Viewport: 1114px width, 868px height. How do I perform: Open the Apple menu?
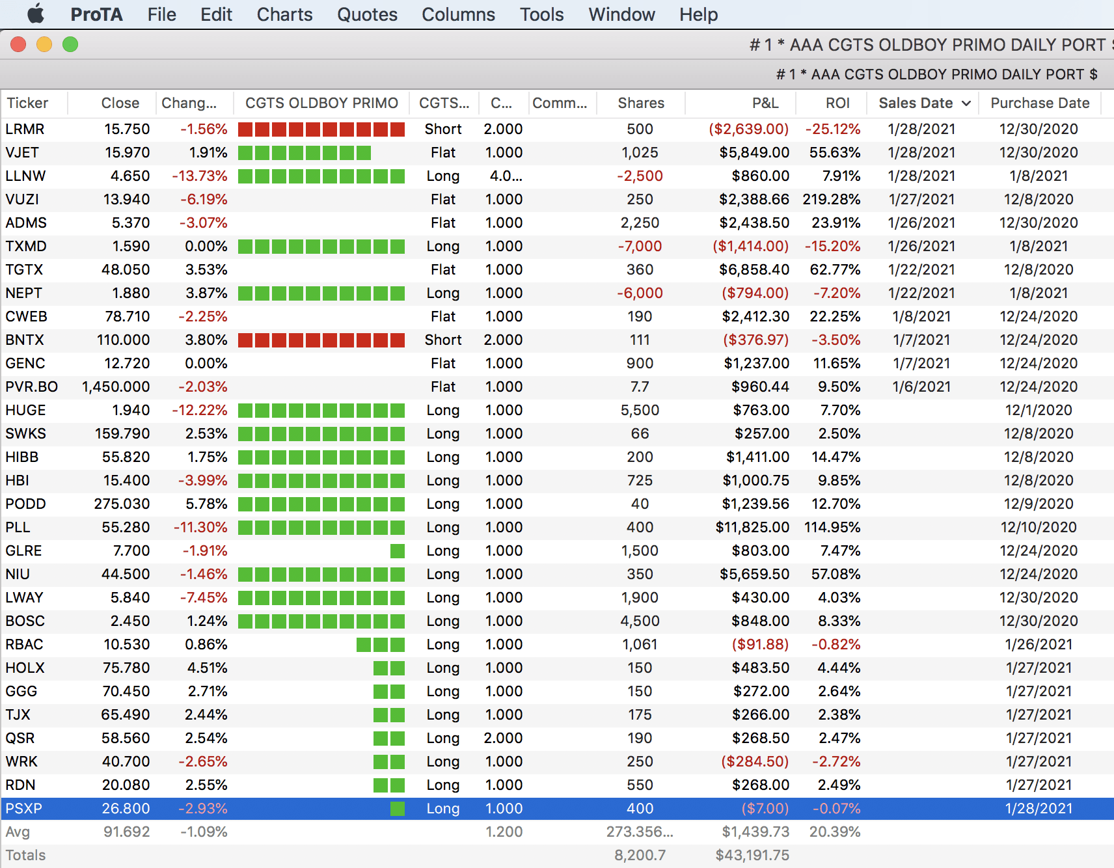[36, 14]
